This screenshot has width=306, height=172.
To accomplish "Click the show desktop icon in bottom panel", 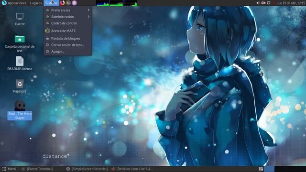I will pyautogui.click(x=261, y=169).
